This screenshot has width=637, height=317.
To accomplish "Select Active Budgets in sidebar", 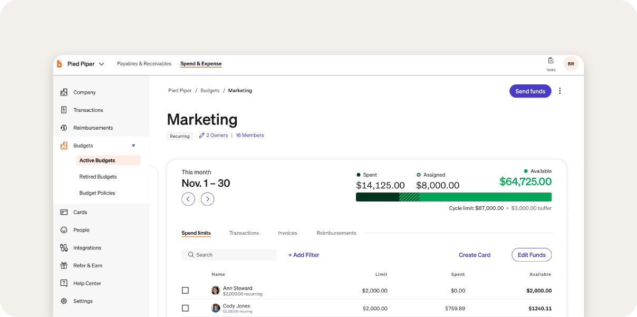I will click(x=108, y=160).
